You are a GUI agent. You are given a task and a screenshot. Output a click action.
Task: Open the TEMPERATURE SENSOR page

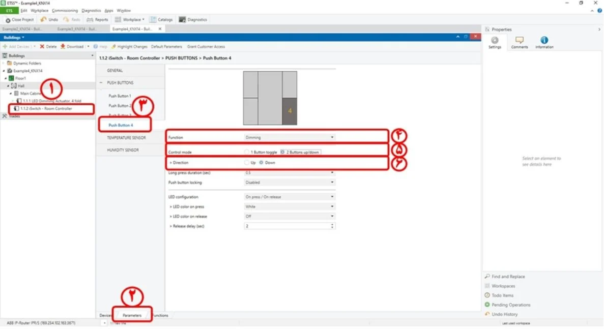[126, 138]
